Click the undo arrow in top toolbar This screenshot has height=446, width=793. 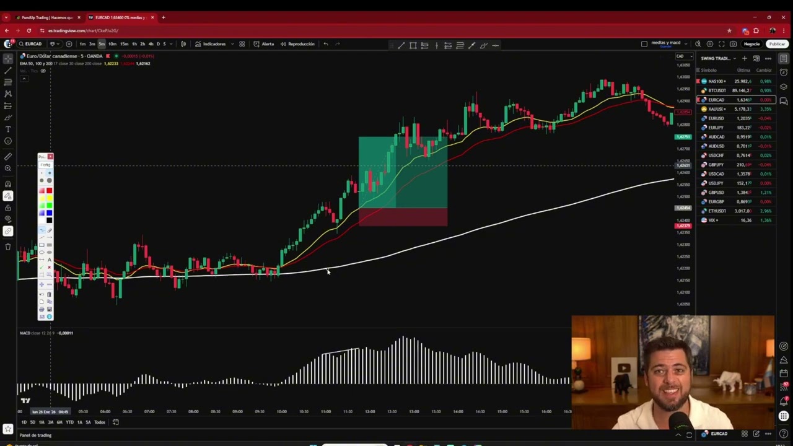click(326, 44)
